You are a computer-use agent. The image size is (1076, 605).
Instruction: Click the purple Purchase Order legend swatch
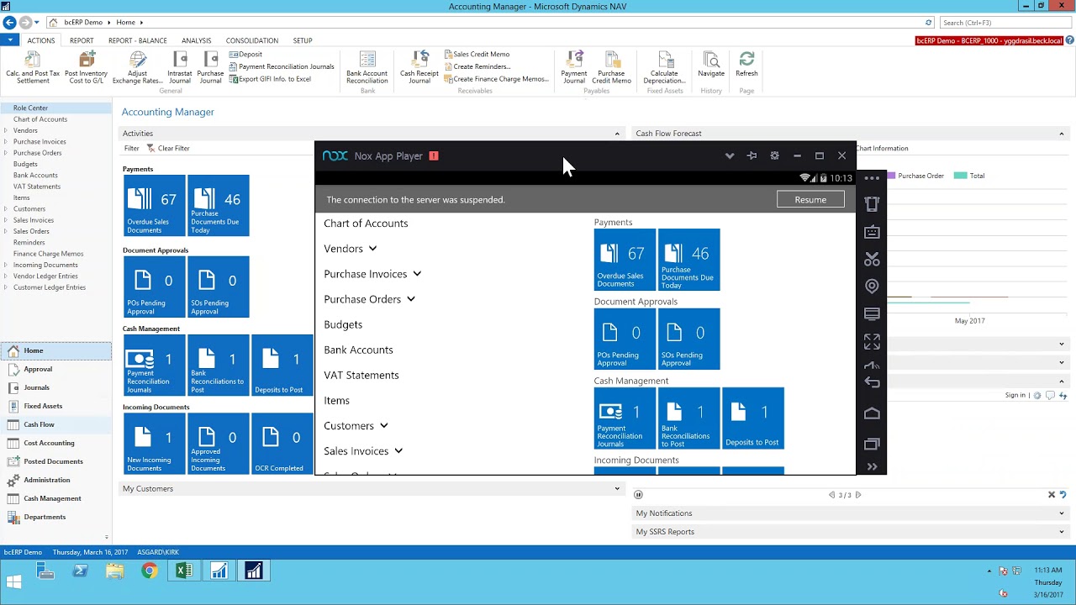click(892, 176)
